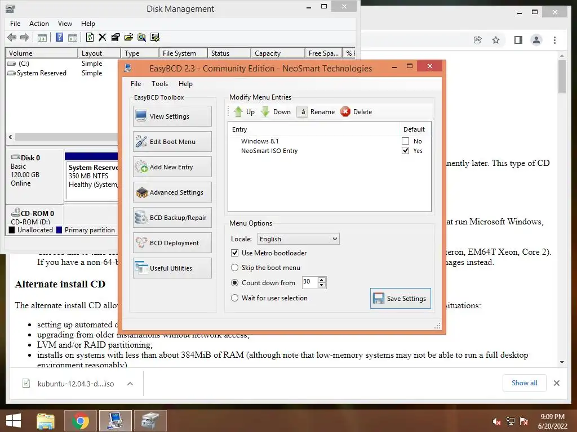
Task: Click the Back arrow in Disk Management toolbar
Action: tap(12, 37)
